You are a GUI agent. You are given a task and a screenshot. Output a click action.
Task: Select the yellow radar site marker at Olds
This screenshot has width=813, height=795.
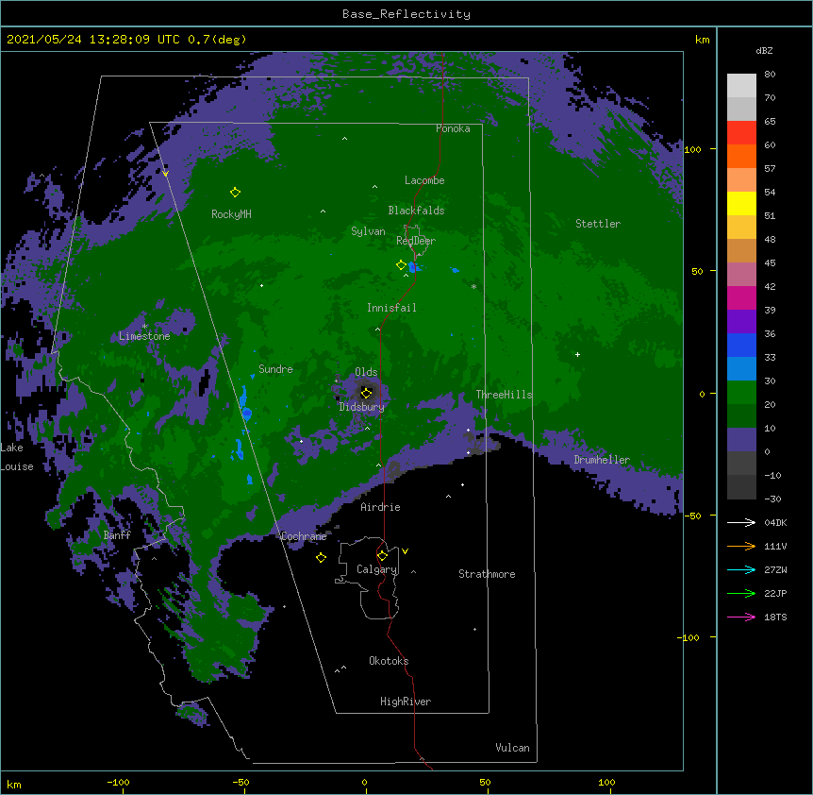point(366,394)
